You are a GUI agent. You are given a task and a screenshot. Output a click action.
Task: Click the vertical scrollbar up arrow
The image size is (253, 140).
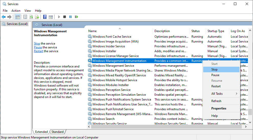coord(250,30)
